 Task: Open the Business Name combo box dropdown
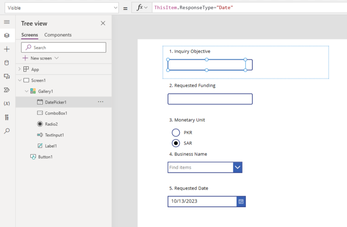pos(237,167)
